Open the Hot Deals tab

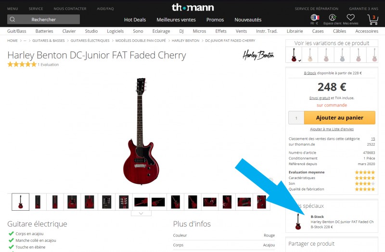pyautogui.click(x=135, y=20)
